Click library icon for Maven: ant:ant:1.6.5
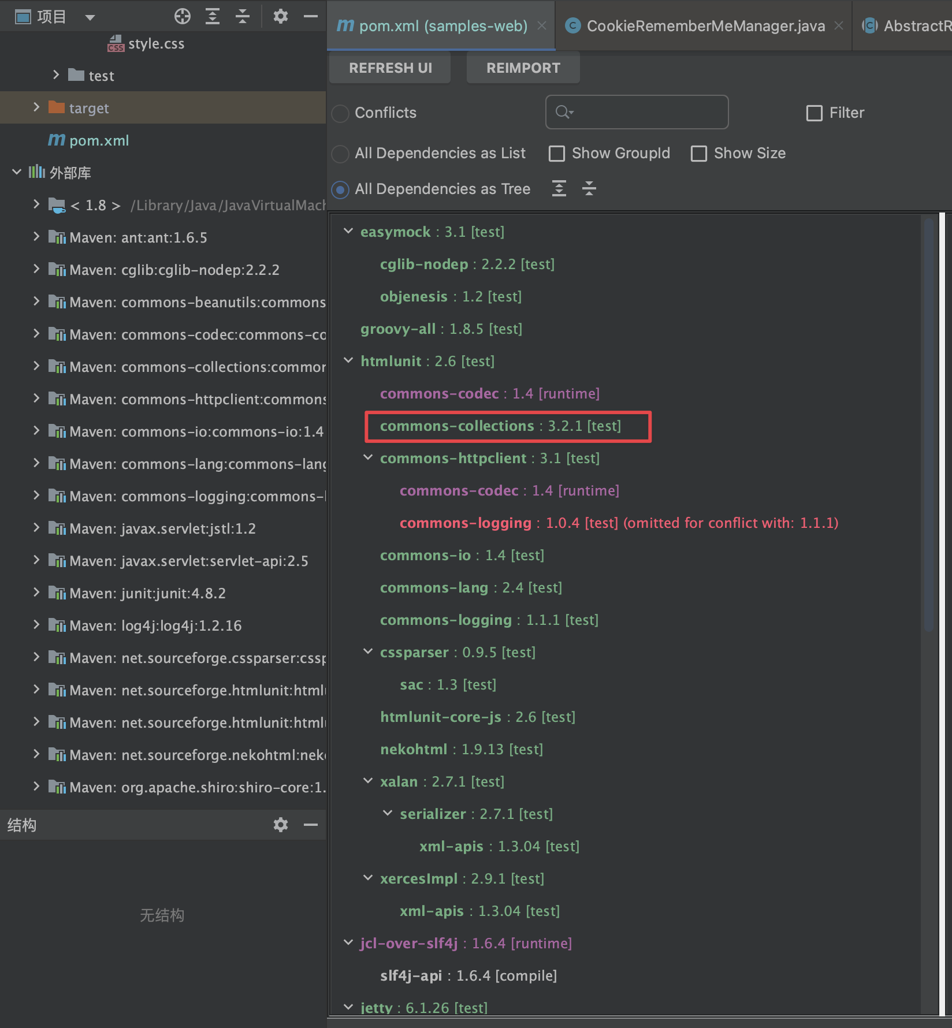 [57, 237]
